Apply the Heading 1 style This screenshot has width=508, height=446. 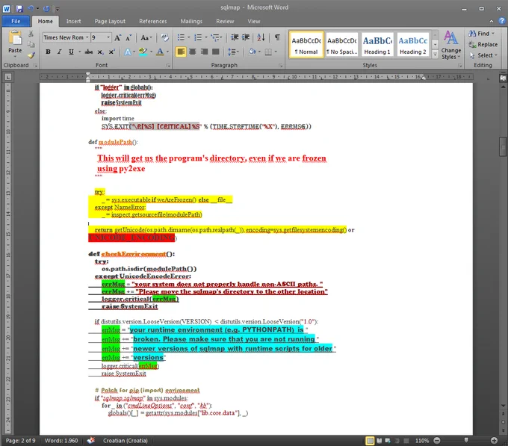377,45
